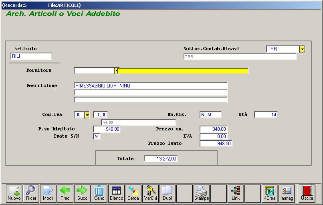Click the grey TRR description box
The height and width of the screenshot is (205, 323).
tap(240, 57)
